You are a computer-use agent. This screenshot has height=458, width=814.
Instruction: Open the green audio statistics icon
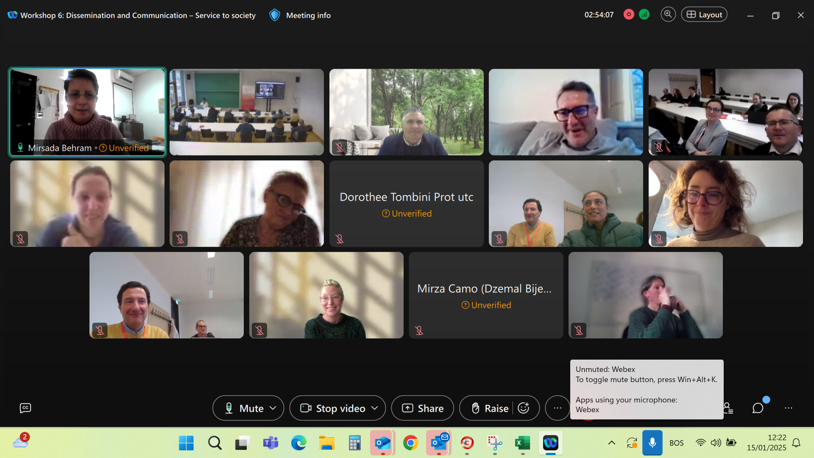(x=644, y=15)
